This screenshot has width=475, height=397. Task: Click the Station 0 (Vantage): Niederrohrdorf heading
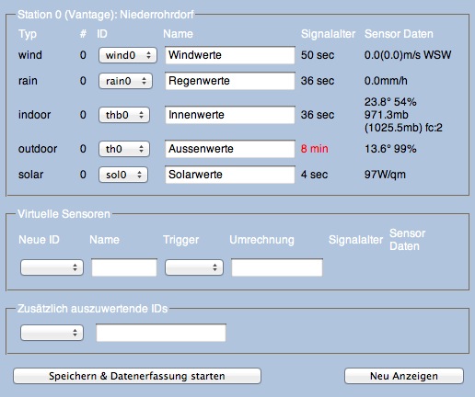point(106,15)
